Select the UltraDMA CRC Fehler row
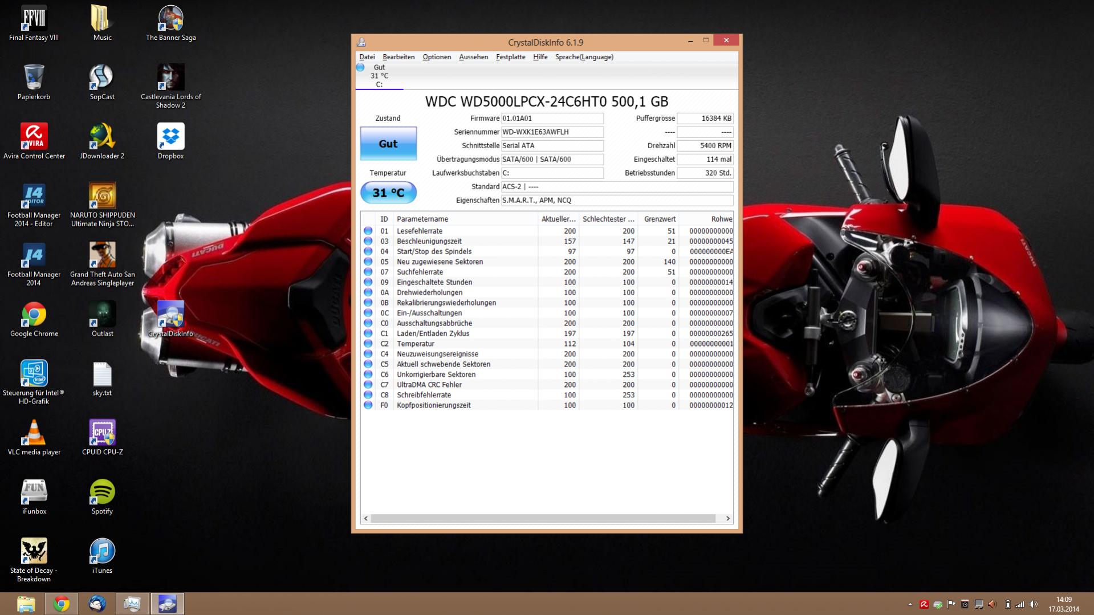The width and height of the screenshot is (1094, 615). click(547, 385)
